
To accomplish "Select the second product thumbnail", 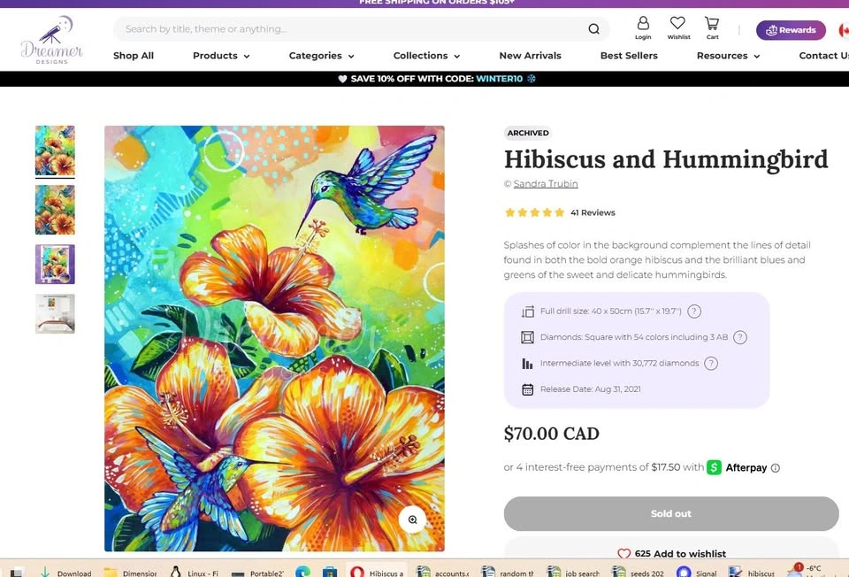I will click(55, 211).
